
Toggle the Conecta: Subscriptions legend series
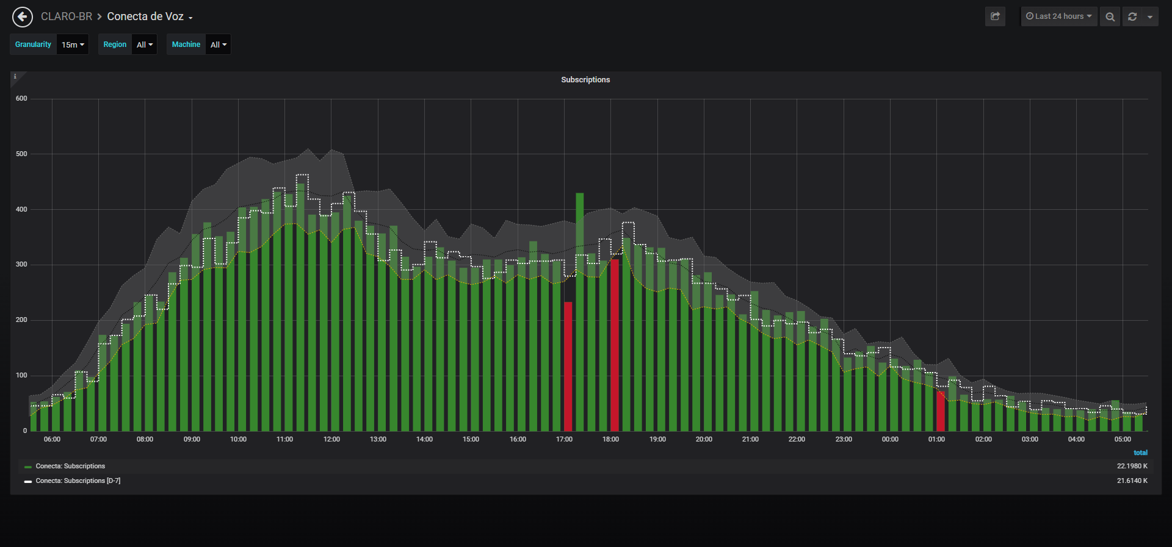coord(70,467)
